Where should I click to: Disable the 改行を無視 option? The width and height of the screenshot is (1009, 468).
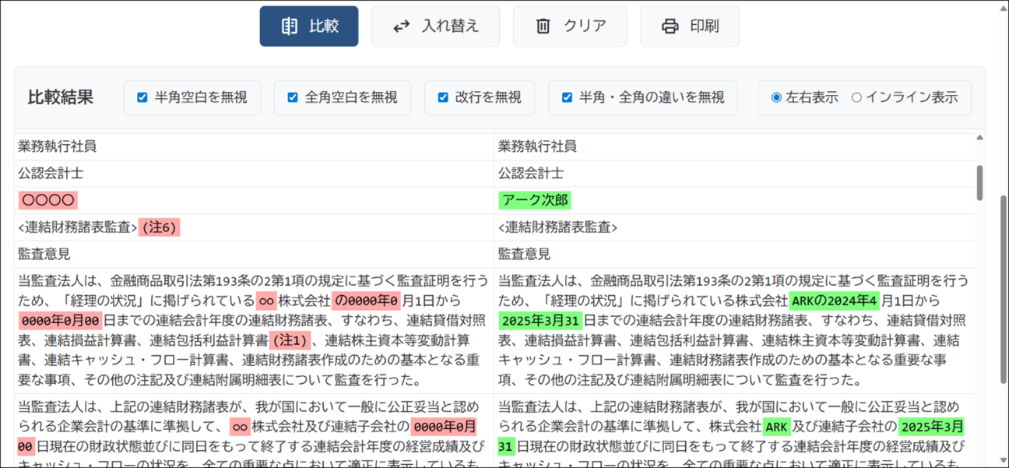coord(443,97)
